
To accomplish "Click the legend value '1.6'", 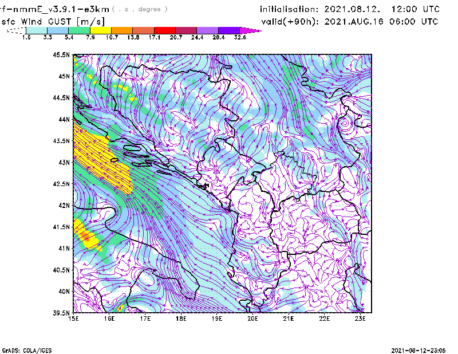I will tap(26, 37).
